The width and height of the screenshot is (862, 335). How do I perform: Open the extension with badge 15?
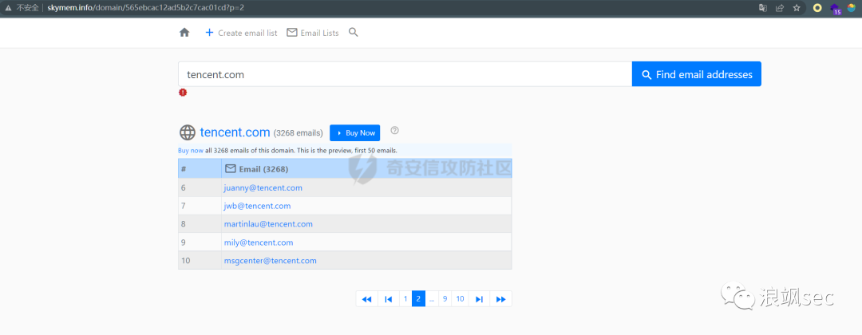(835, 8)
